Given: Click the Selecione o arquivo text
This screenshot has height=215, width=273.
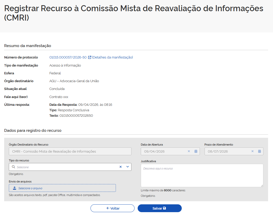Looking at the screenshot, I should (x=30, y=188).
